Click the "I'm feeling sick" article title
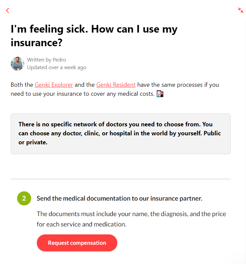The height and width of the screenshot is (264, 246). 94,29
